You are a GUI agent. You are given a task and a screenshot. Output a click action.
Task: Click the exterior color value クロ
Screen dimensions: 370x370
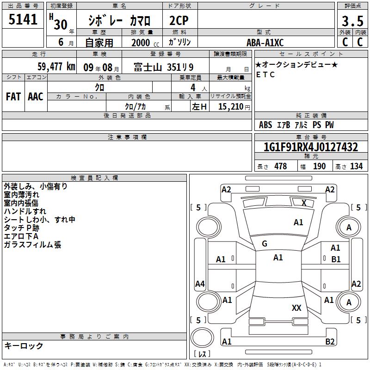99,87
